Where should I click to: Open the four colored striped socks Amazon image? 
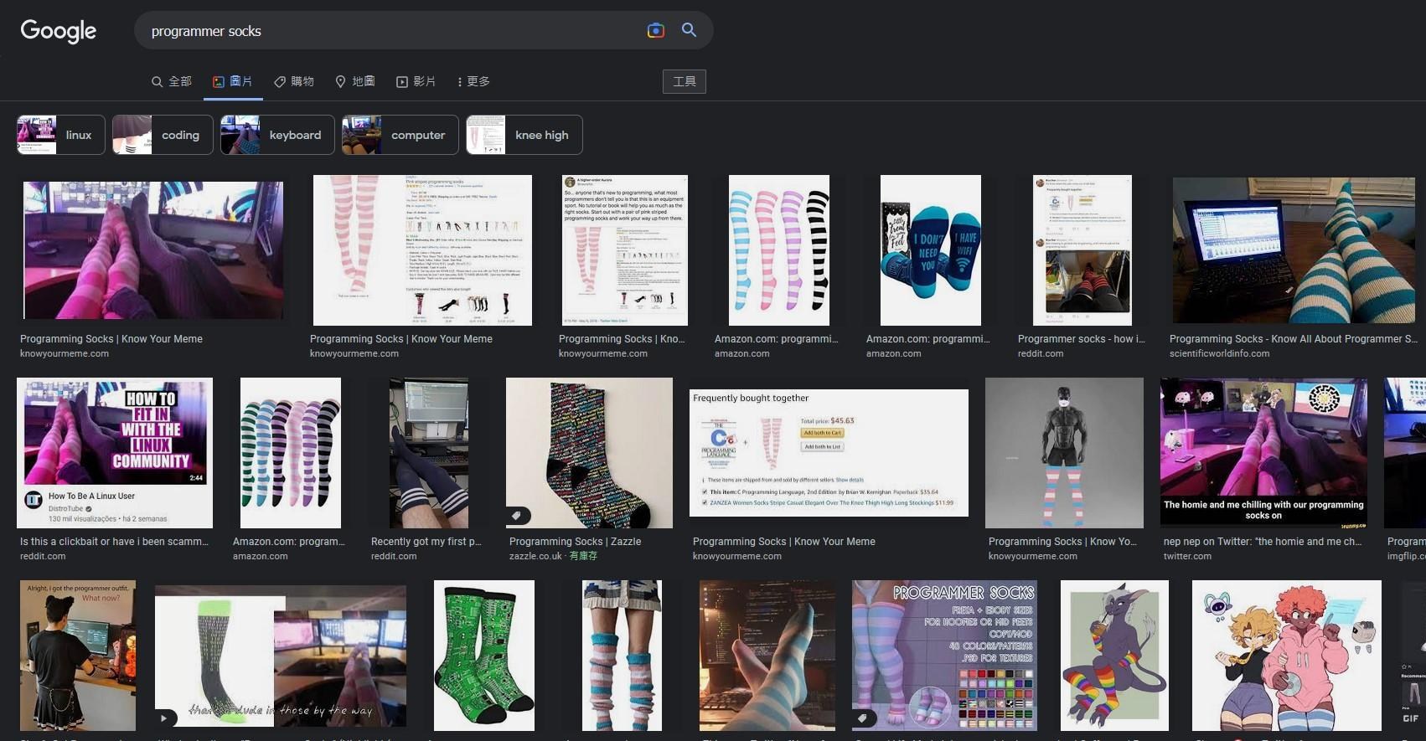779,250
